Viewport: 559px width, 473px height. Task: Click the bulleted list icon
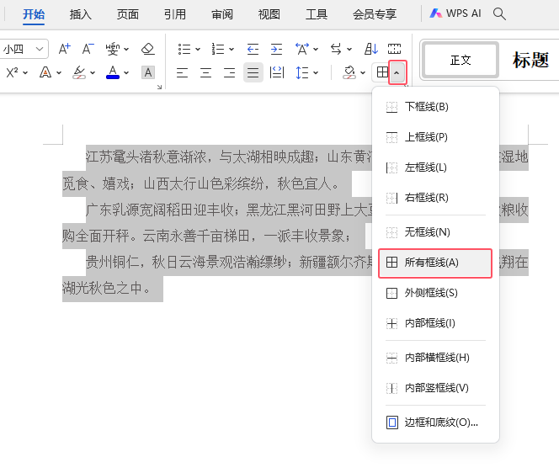184,49
